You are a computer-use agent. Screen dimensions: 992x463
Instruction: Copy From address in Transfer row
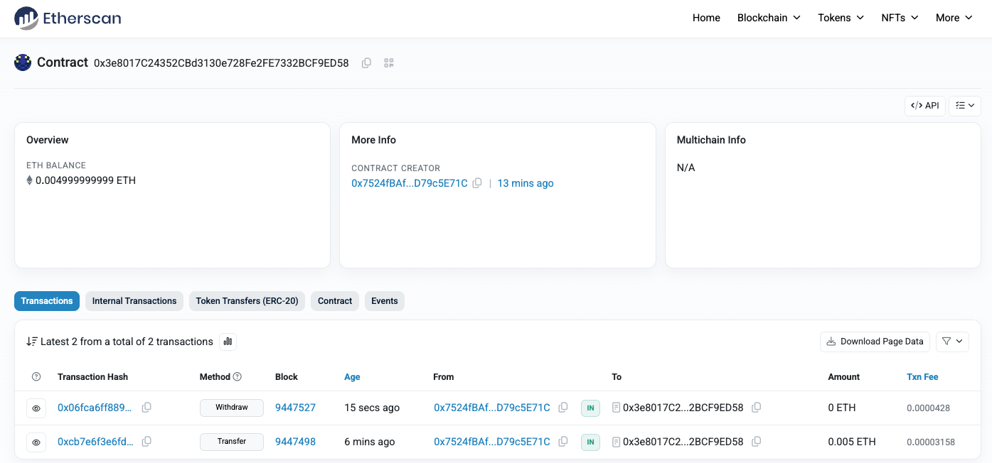pos(563,442)
